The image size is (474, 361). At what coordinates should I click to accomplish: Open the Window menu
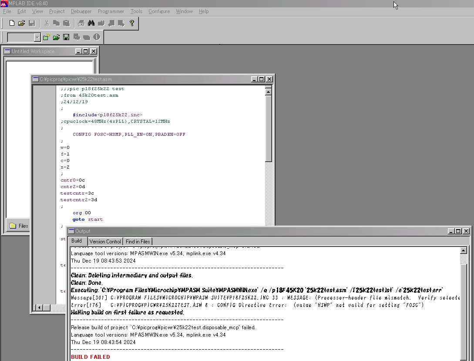185,11
